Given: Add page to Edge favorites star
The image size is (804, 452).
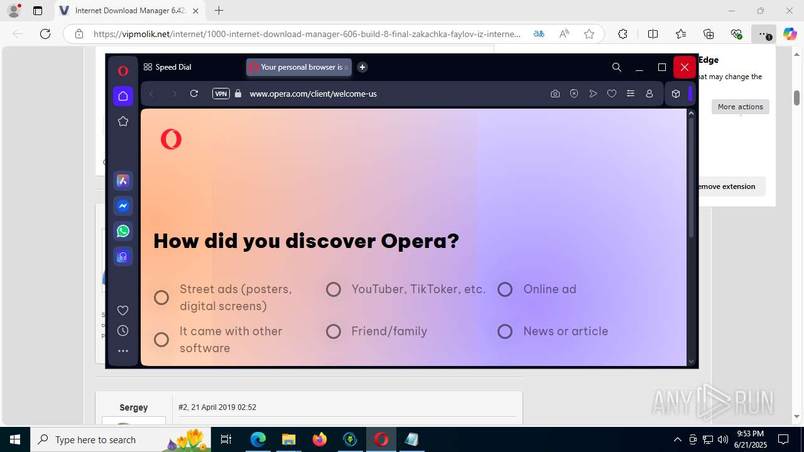Looking at the screenshot, I should pos(589,34).
